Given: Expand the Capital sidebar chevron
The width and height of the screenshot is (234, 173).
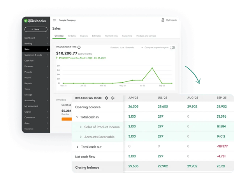Looking at the screenshot, I should (x=48, y=111).
